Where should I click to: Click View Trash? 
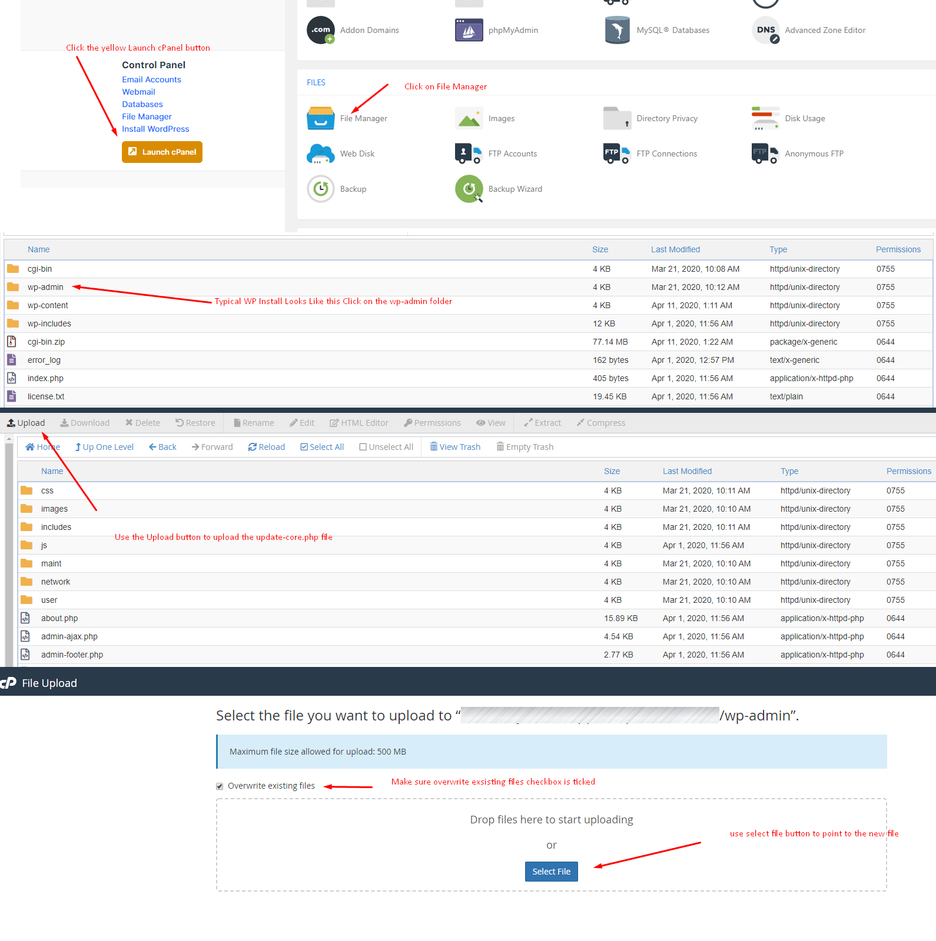pyautogui.click(x=455, y=447)
